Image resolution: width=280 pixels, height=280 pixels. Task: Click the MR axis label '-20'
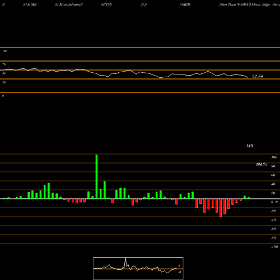(x=273, y=211)
